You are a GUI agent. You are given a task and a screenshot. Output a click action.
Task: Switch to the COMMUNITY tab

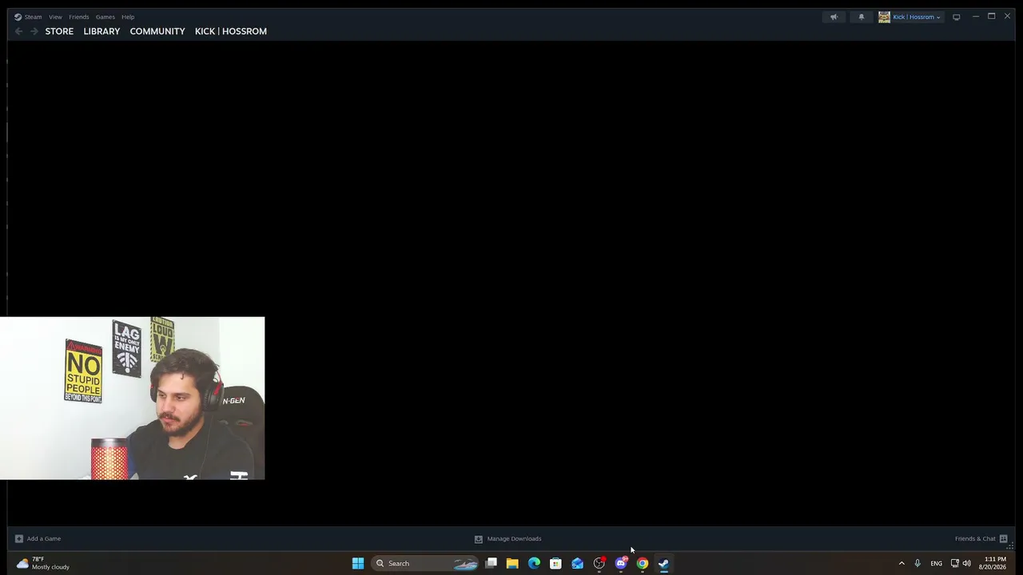[x=157, y=31]
